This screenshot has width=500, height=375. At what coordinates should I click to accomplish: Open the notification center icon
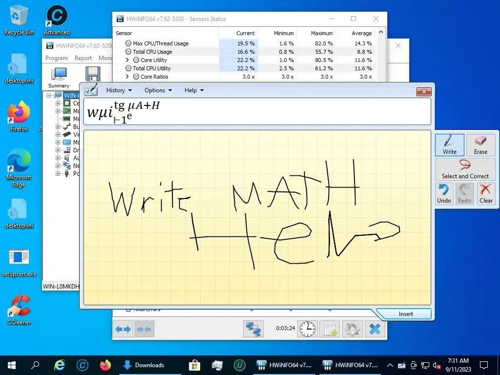tap(484, 365)
